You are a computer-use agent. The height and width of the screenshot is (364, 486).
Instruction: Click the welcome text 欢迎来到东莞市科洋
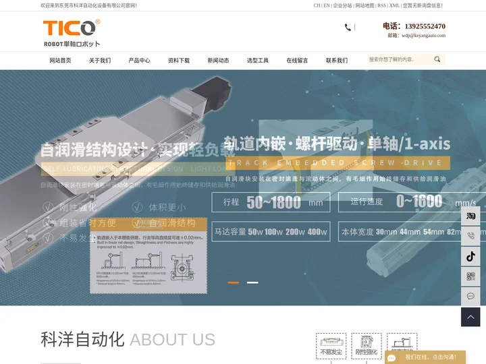[x=88, y=5]
